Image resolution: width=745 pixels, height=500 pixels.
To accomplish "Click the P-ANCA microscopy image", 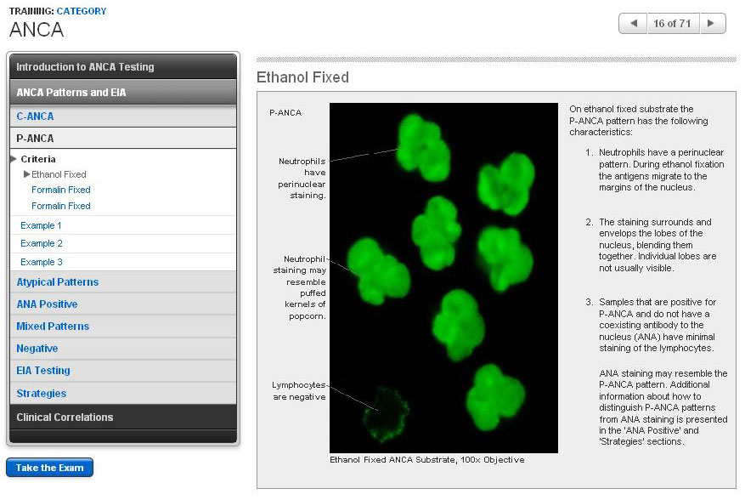I will 443,278.
